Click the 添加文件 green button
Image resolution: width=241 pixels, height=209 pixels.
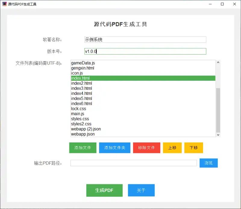tap(83, 148)
